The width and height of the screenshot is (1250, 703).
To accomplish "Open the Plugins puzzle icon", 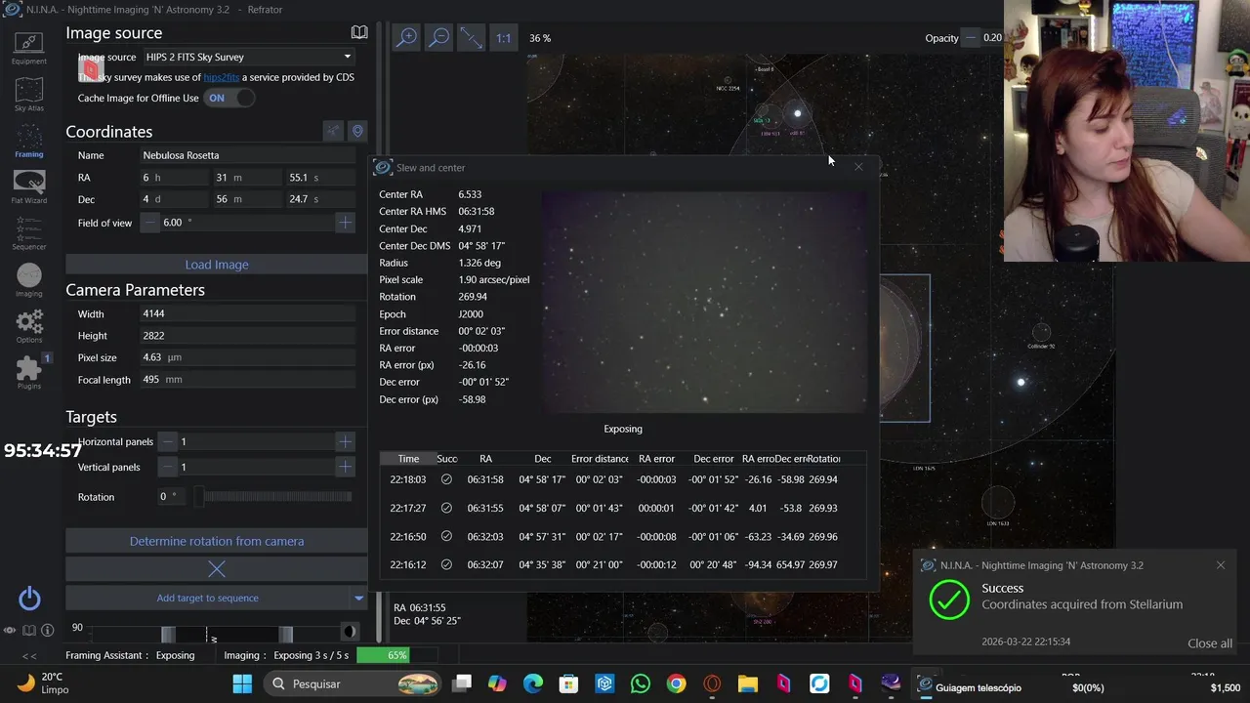I will click(28, 372).
